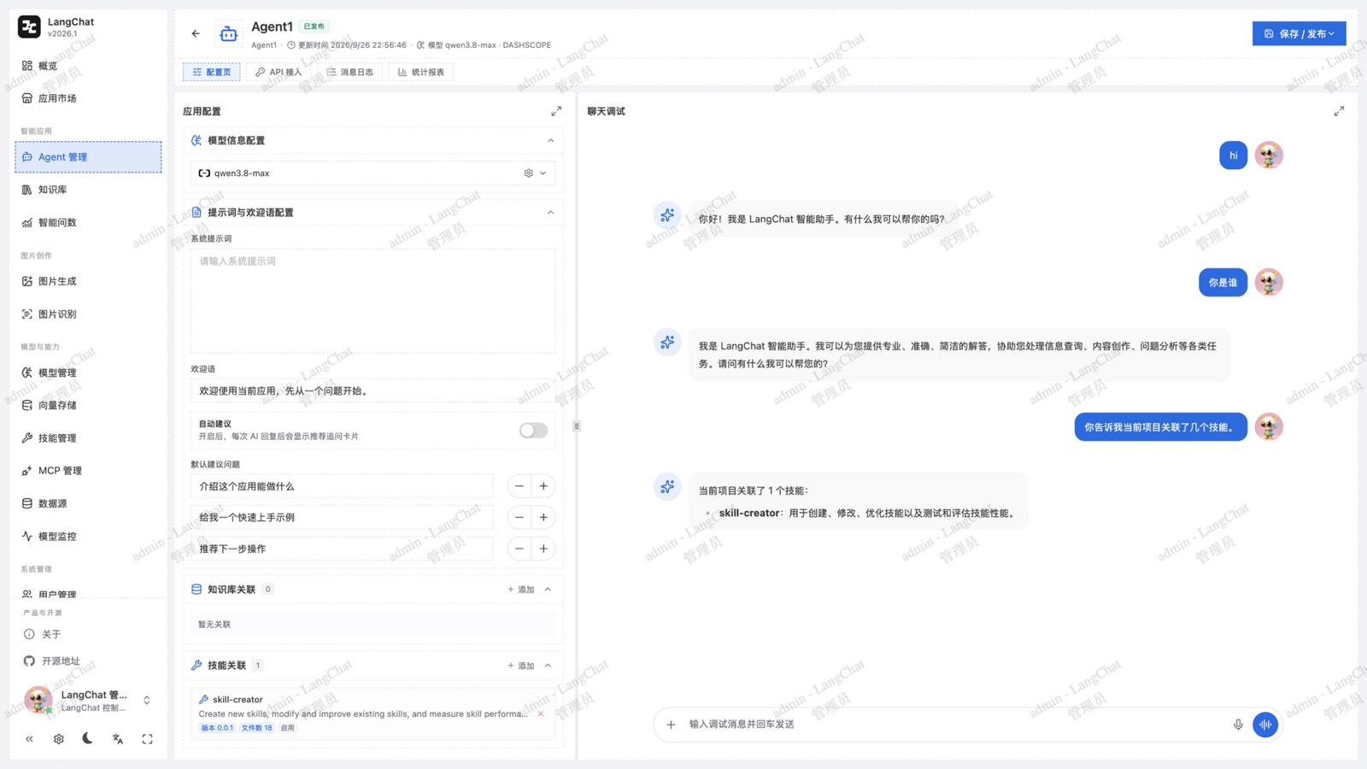The width and height of the screenshot is (1367, 769).
Task: Click the blue voice send button
Action: [x=1265, y=725]
